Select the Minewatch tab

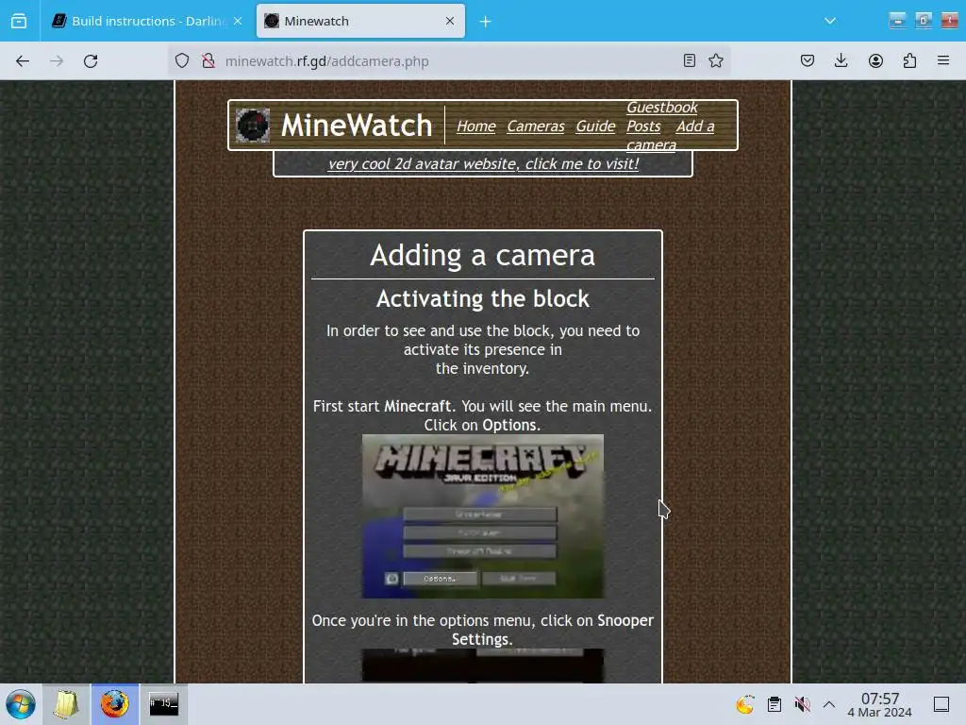click(360, 21)
